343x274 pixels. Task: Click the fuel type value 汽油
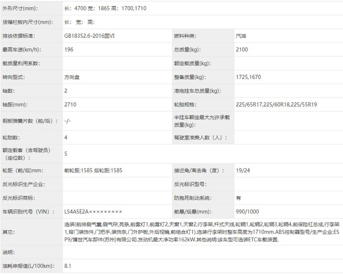pyautogui.click(x=241, y=36)
